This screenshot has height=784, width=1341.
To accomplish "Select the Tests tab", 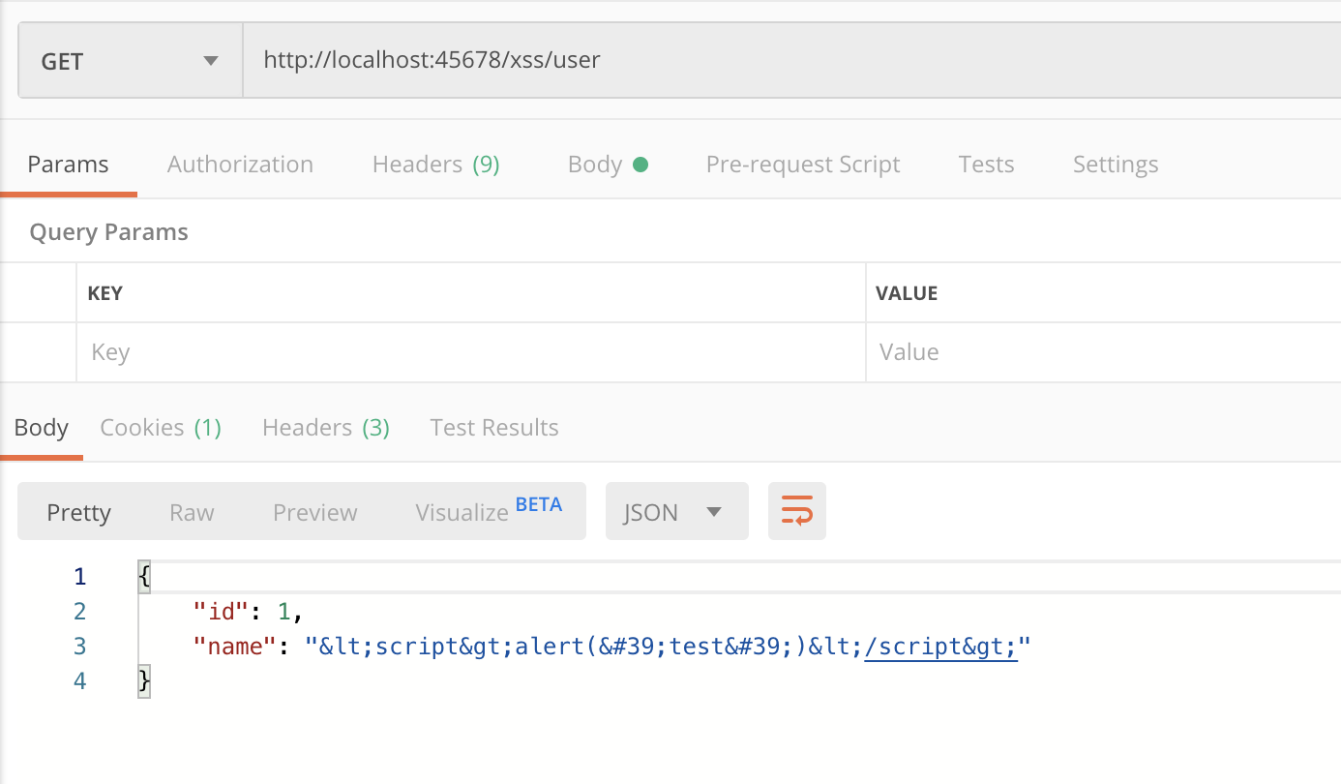I will pyautogui.click(x=986, y=165).
